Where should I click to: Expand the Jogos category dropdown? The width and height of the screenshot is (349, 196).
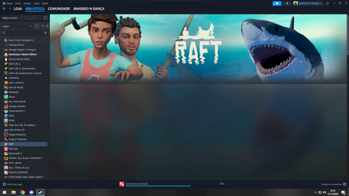17,26
